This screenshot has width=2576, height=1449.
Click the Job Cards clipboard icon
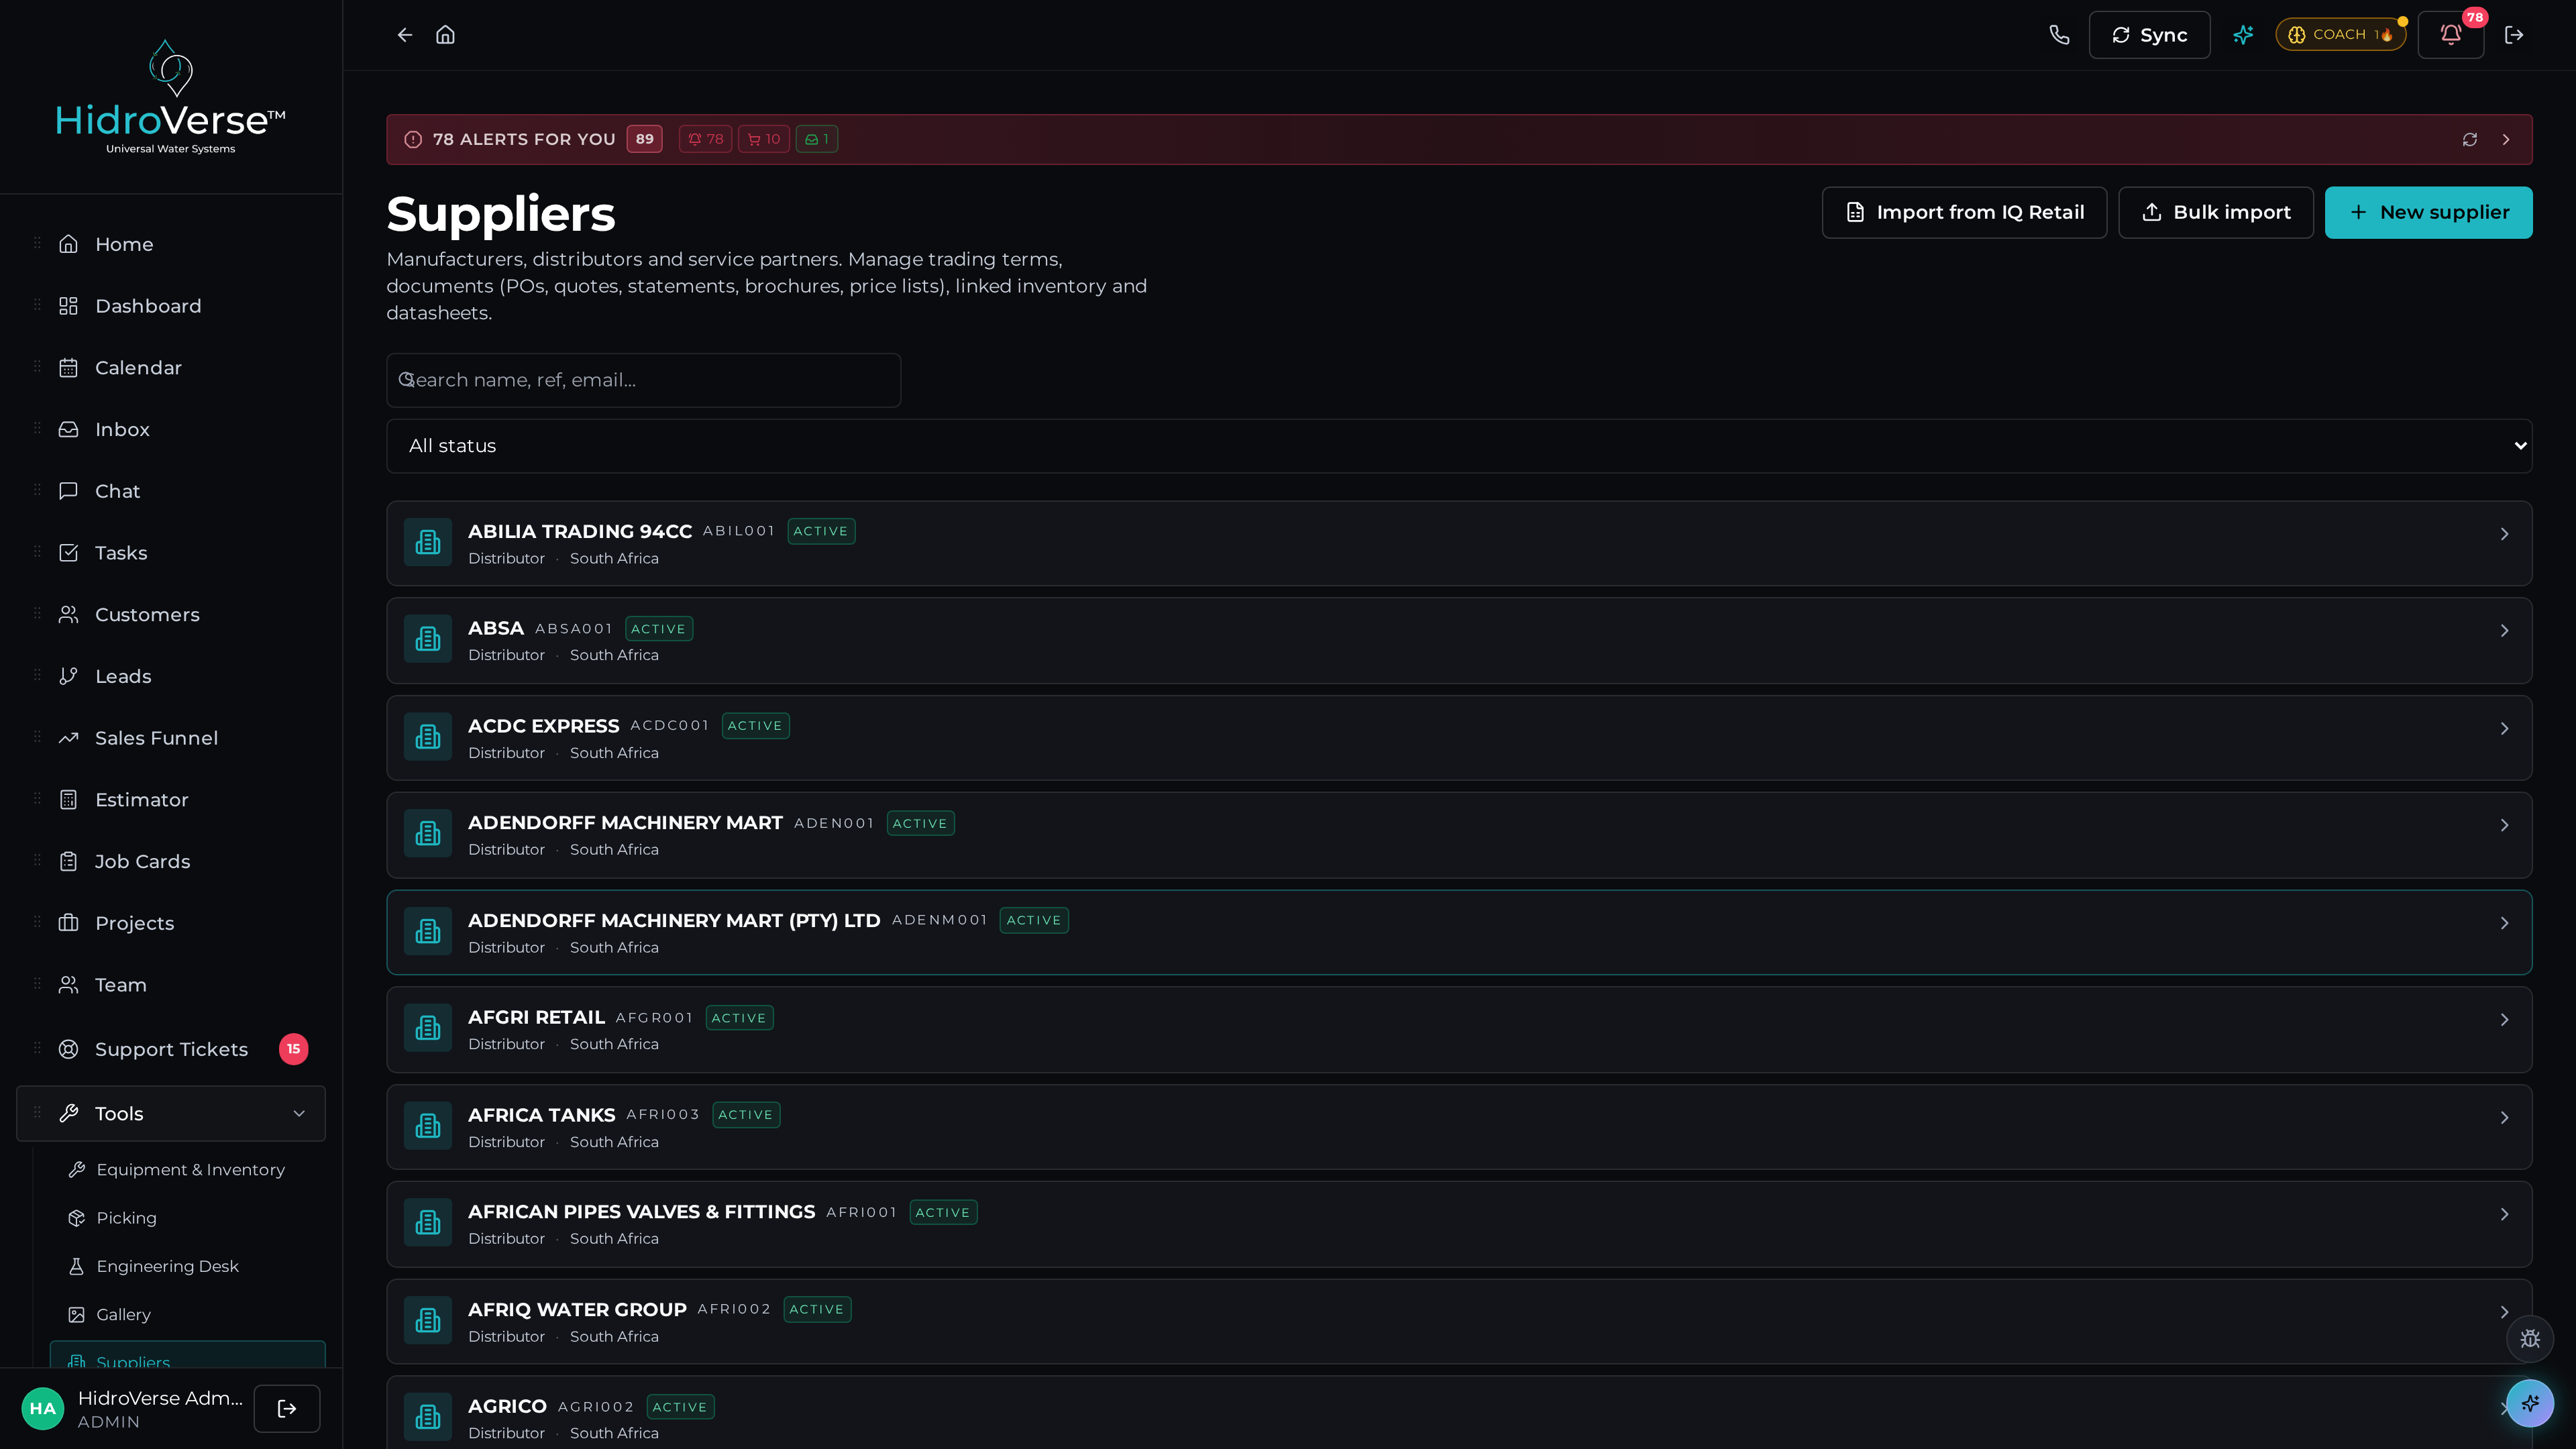pos(68,862)
